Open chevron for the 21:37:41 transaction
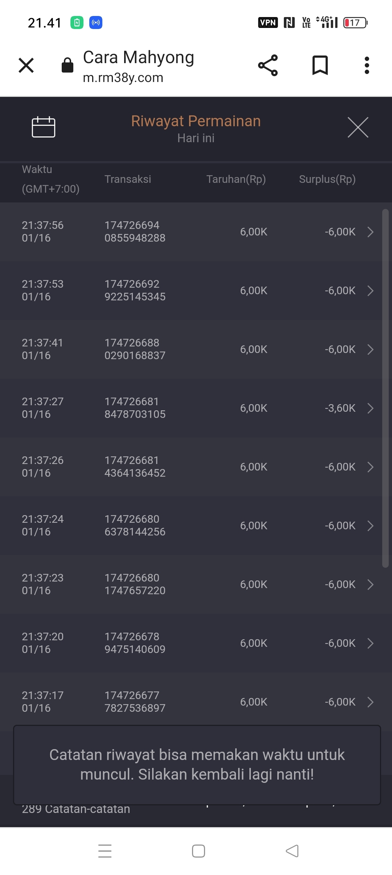The width and height of the screenshot is (392, 875). 370,349
